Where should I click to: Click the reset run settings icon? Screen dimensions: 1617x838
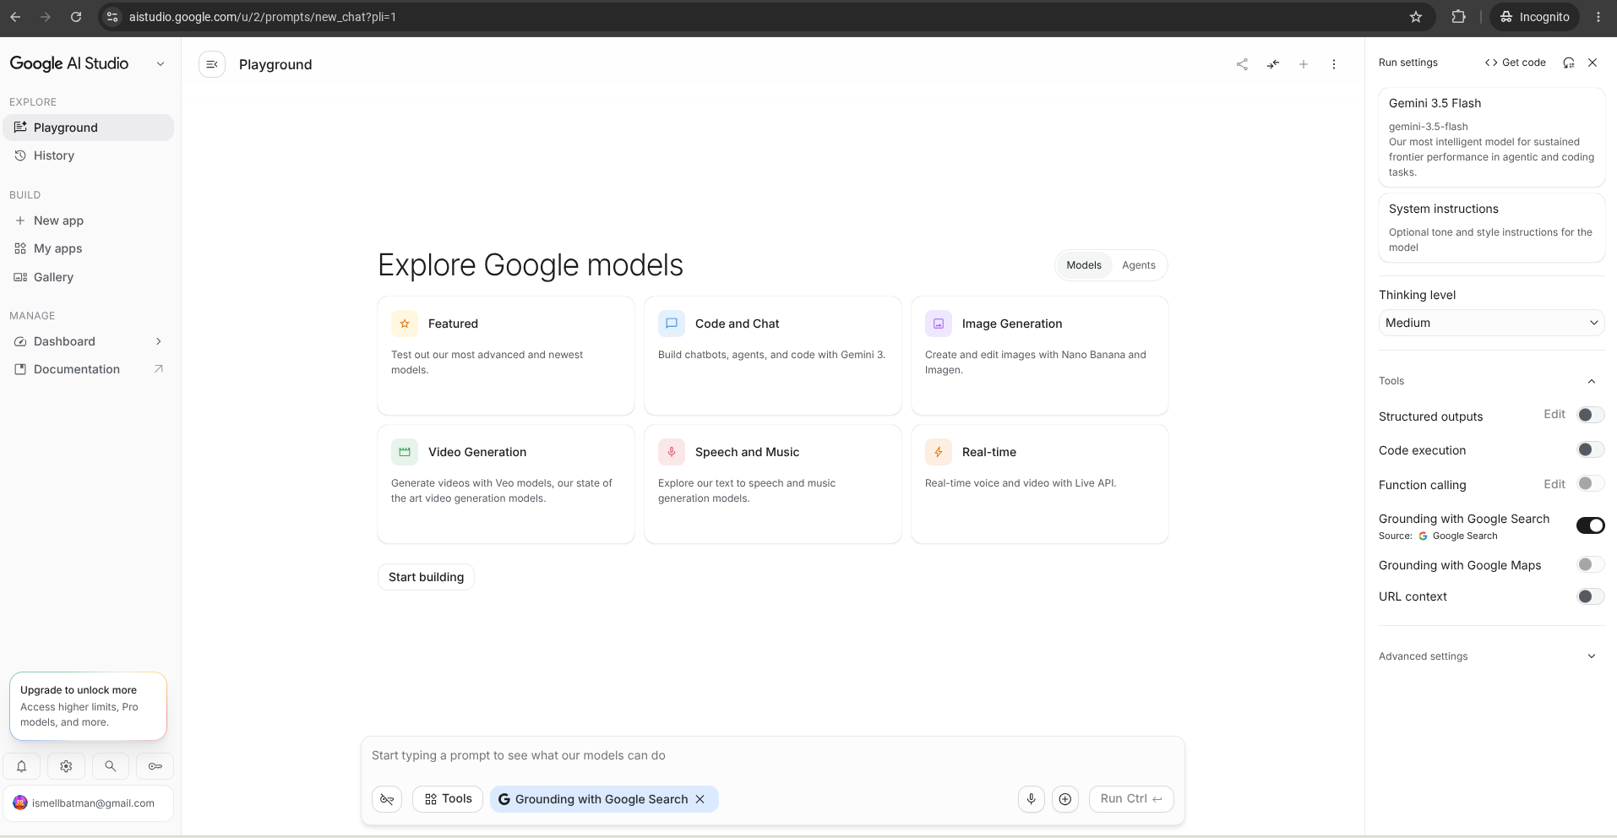click(x=1569, y=63)
